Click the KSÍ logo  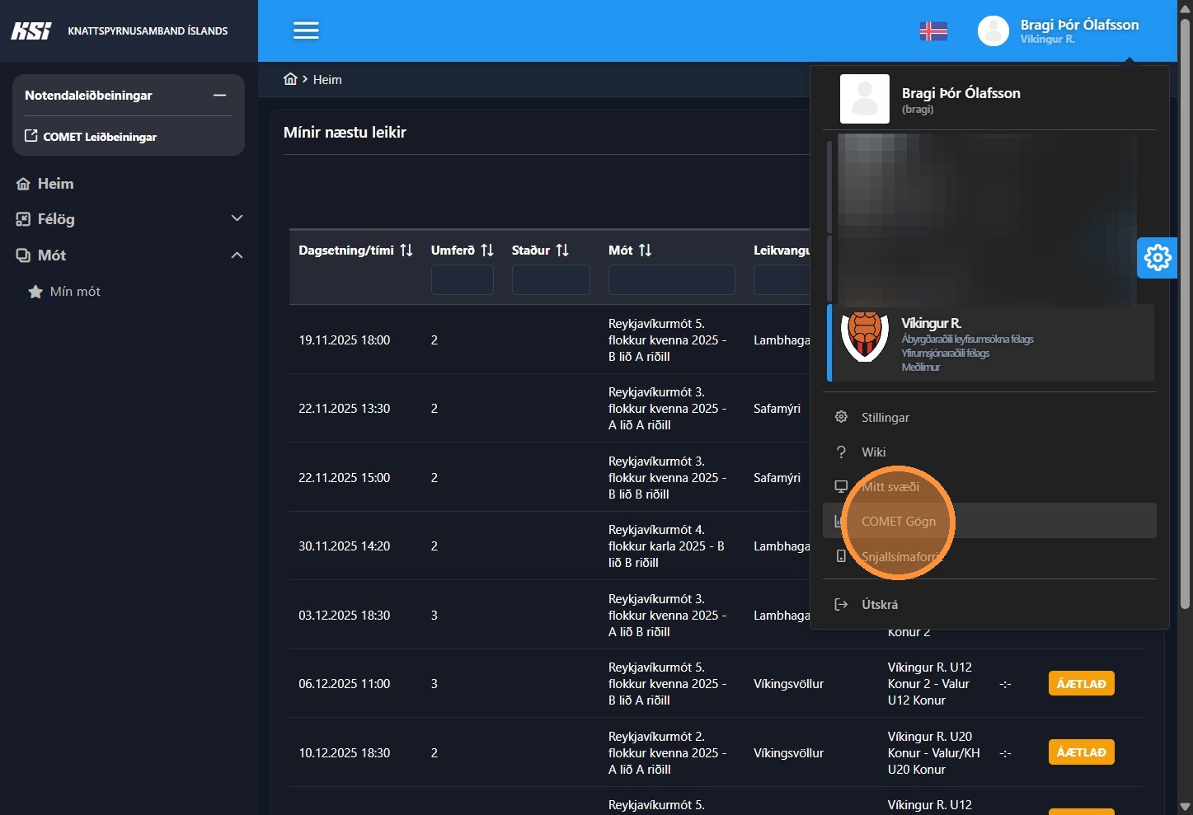point(31,30)
